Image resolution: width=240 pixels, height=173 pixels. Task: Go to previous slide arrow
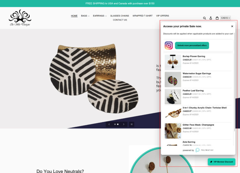click(x=109, y=124)
